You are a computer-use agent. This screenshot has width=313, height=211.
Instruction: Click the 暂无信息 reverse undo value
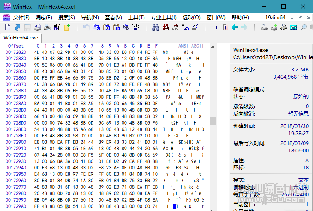pyautogui.click(x=298, y=114)
